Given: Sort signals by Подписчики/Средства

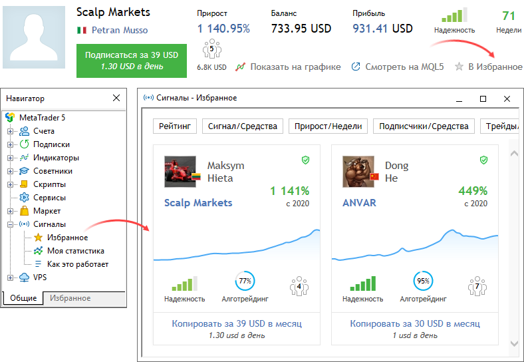Looking at the screenshot, I should coord(424,126).
